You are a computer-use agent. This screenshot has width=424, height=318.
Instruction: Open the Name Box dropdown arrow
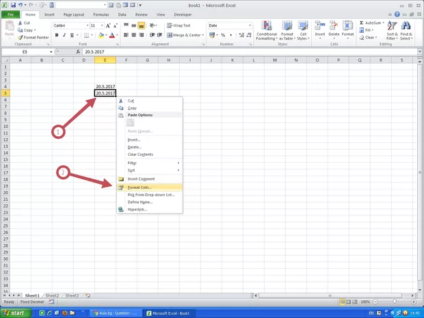[x=51, y=52]
